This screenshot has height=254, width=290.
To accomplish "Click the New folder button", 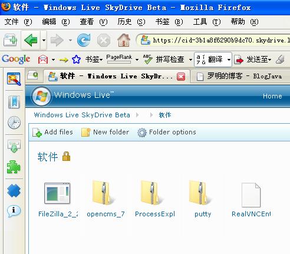I will tap(106, 132).
